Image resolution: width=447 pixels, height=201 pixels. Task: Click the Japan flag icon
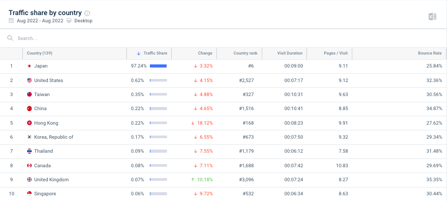[29, 66]
